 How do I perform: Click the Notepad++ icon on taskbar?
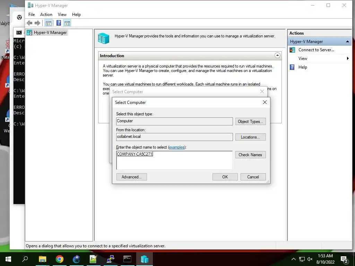pos(93,259)
